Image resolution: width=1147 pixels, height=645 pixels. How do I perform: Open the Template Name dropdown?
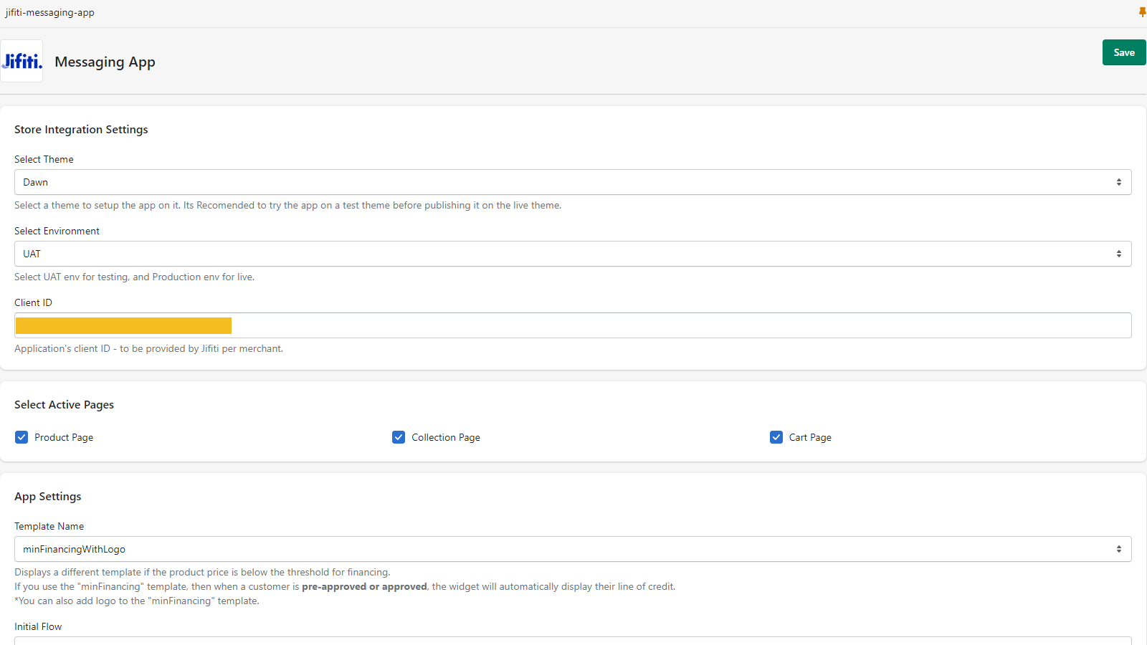click(x=573, y=549)
